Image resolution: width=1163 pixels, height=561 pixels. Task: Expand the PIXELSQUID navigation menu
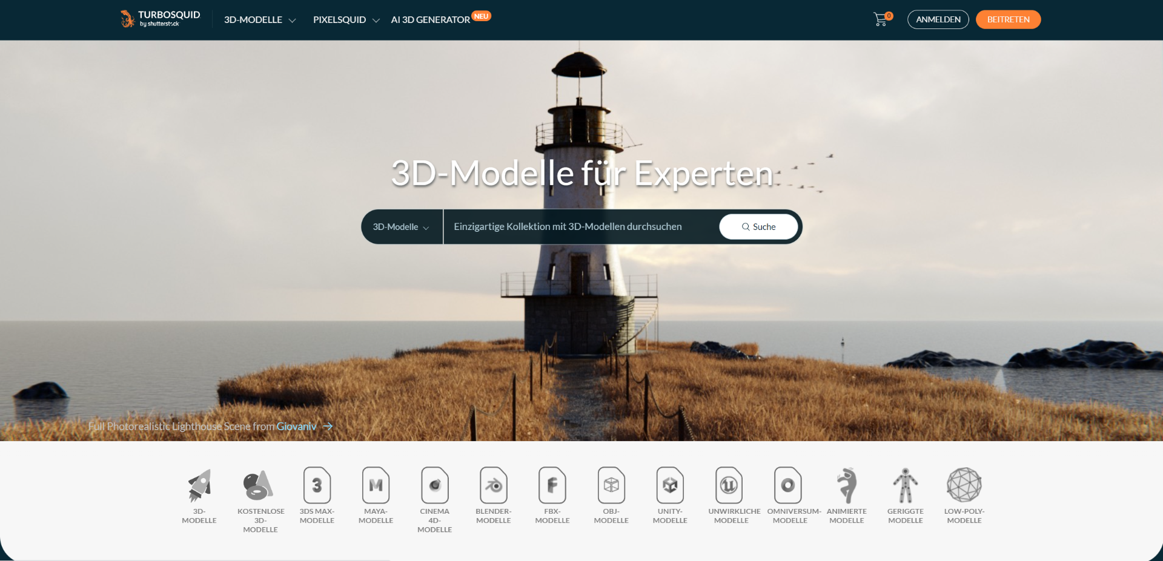346,20
